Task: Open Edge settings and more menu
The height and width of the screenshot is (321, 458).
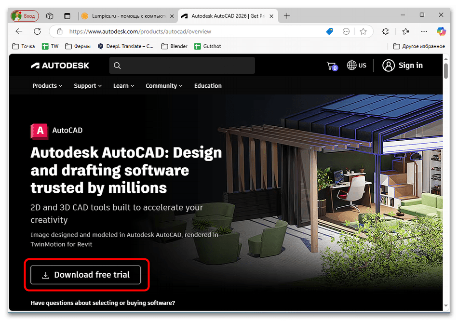Action: point(424,31)
